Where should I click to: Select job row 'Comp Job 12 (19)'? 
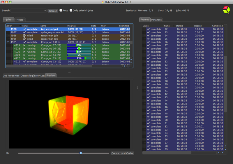point(68,62)
